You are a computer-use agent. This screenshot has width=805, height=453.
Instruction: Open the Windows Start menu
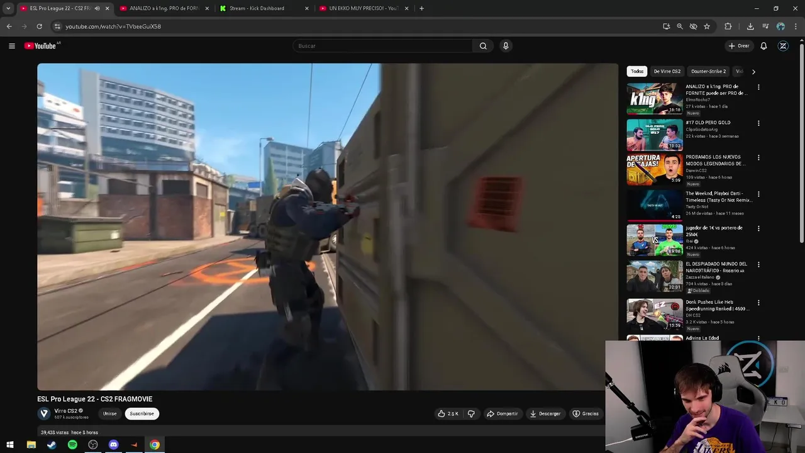[9, 445]
